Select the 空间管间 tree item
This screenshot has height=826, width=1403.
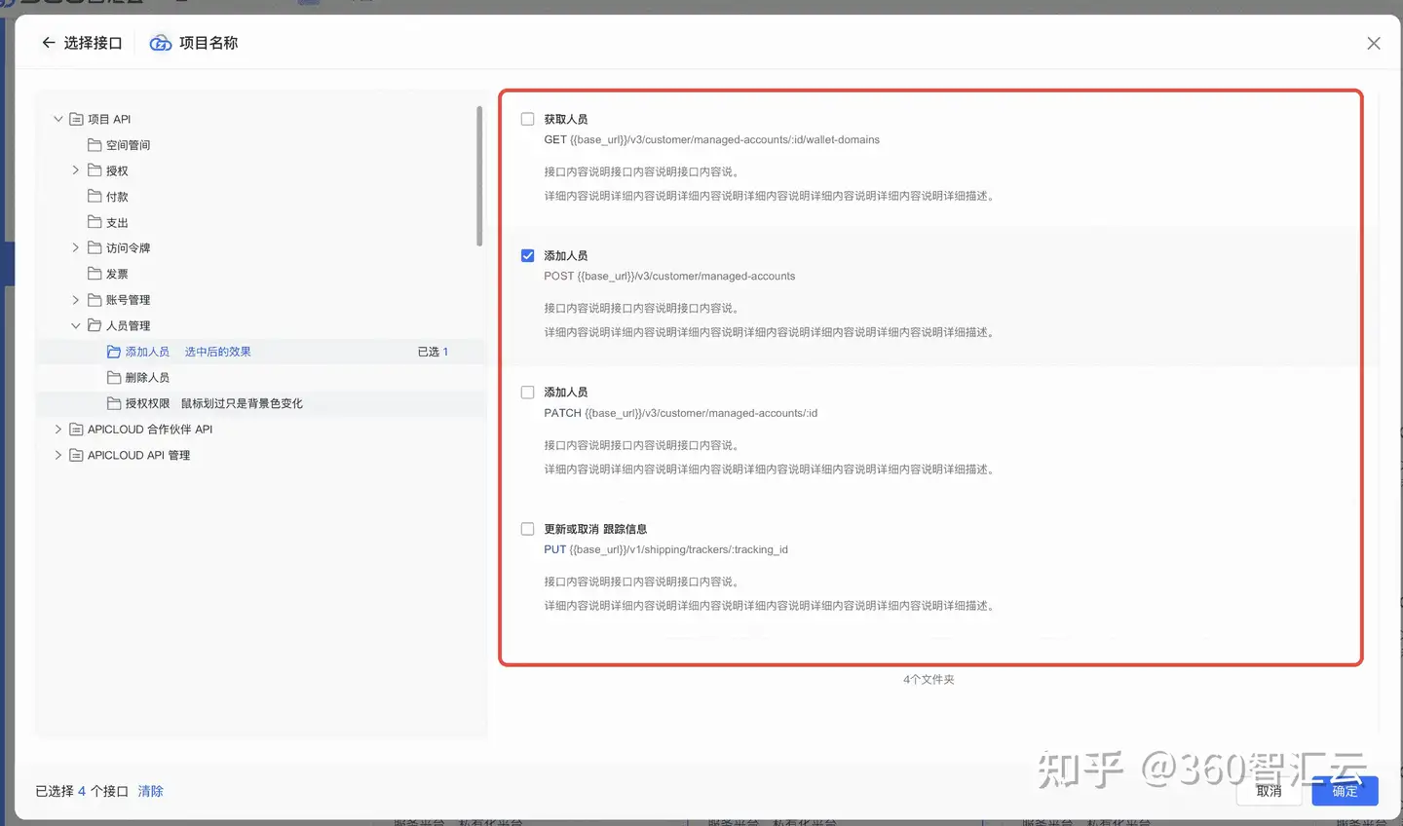[x=128, y=145]
